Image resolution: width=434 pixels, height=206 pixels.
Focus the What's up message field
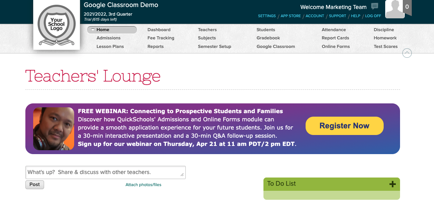[105, 172]
